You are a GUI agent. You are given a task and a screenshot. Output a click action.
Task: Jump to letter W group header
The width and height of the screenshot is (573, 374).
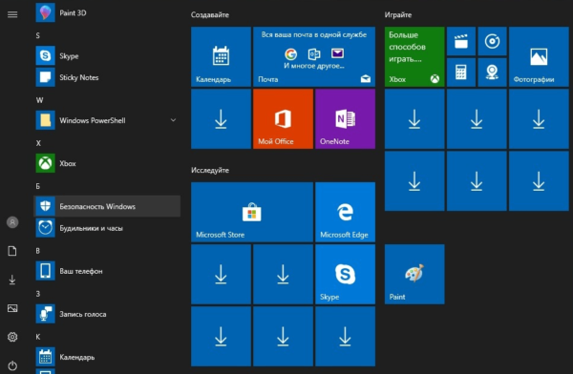(x=39, y=100)
